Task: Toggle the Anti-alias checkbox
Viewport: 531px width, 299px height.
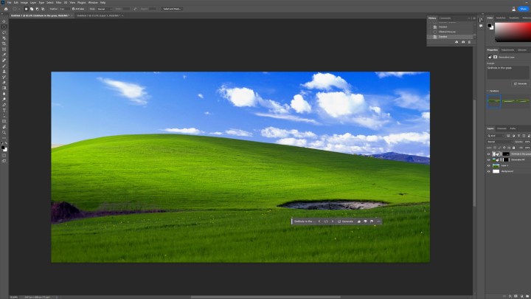Action: click(x=74, y=9)
